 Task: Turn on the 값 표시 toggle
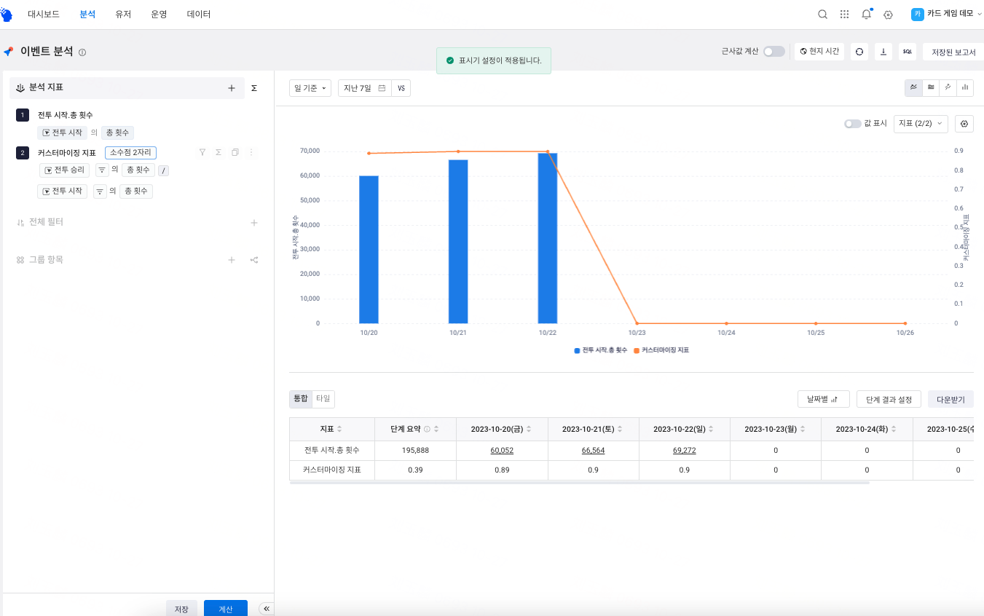coord(852,123)
